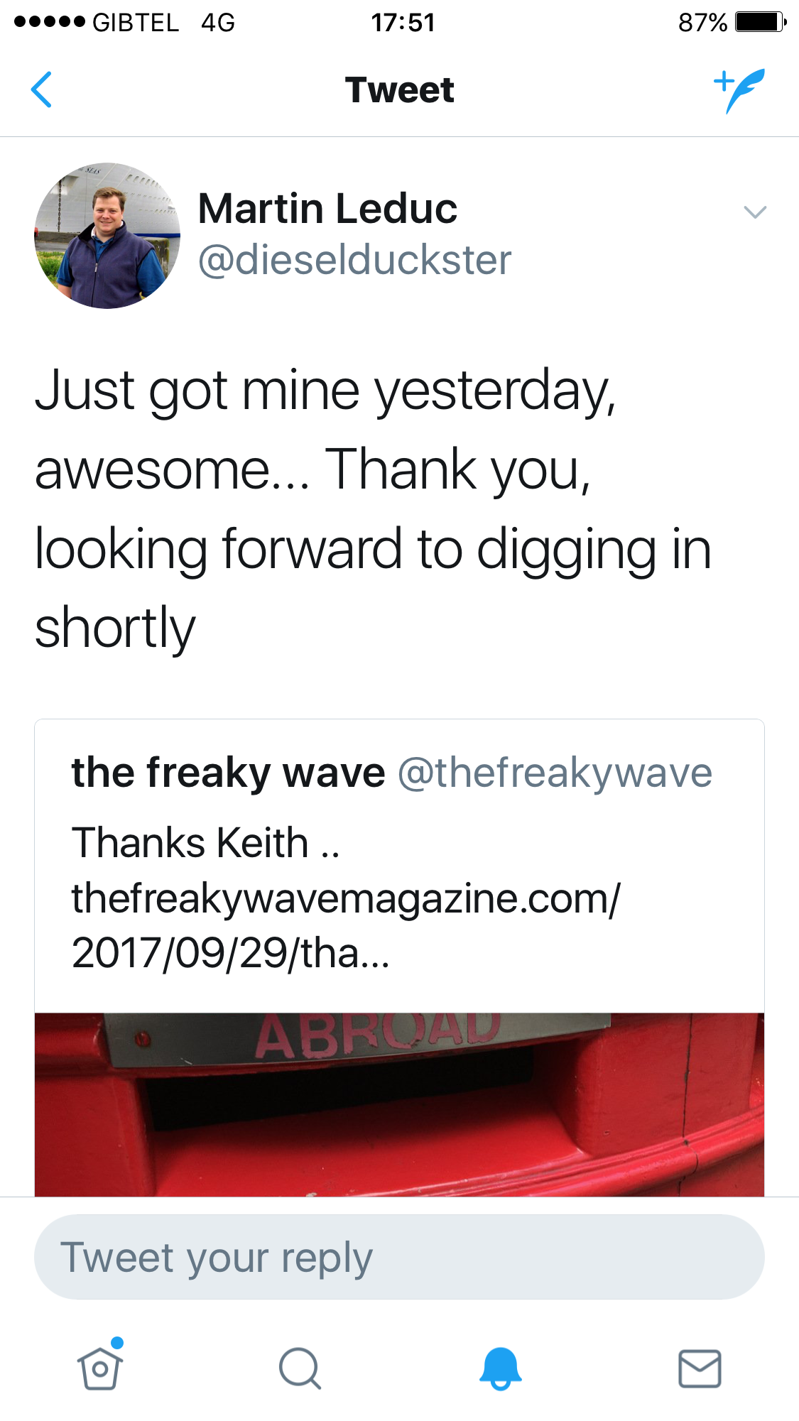The height and width of the screenshot is (1421, 799).
Task: Open the Search tab
Action: point(300,1368)
